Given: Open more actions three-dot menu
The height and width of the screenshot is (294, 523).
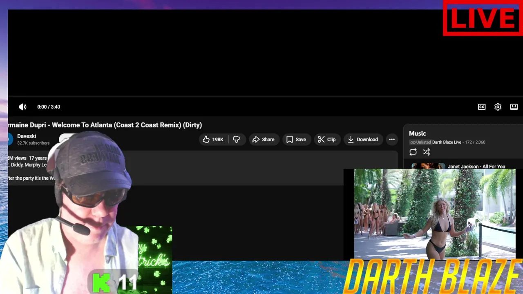Looking at the screenshot, I should click(x=392, y=140).
